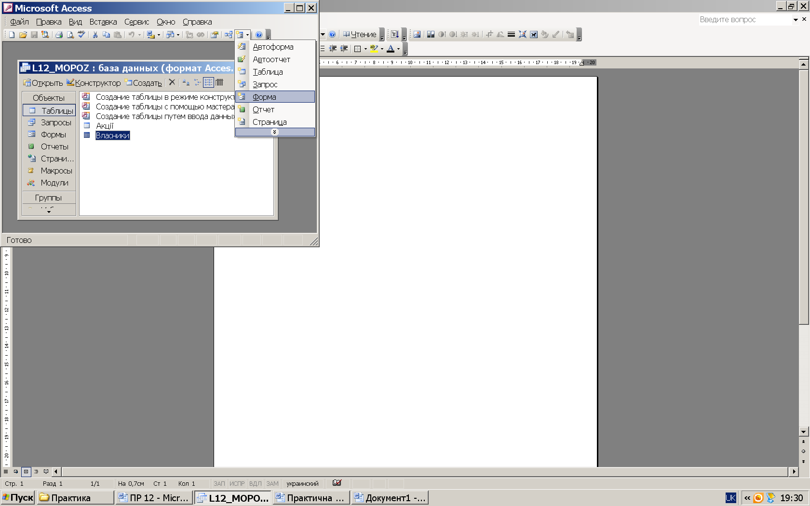The image size is (810, 506).
Task: Toggle ЗАП macro recording in status bar
Action: coord(219,483)
